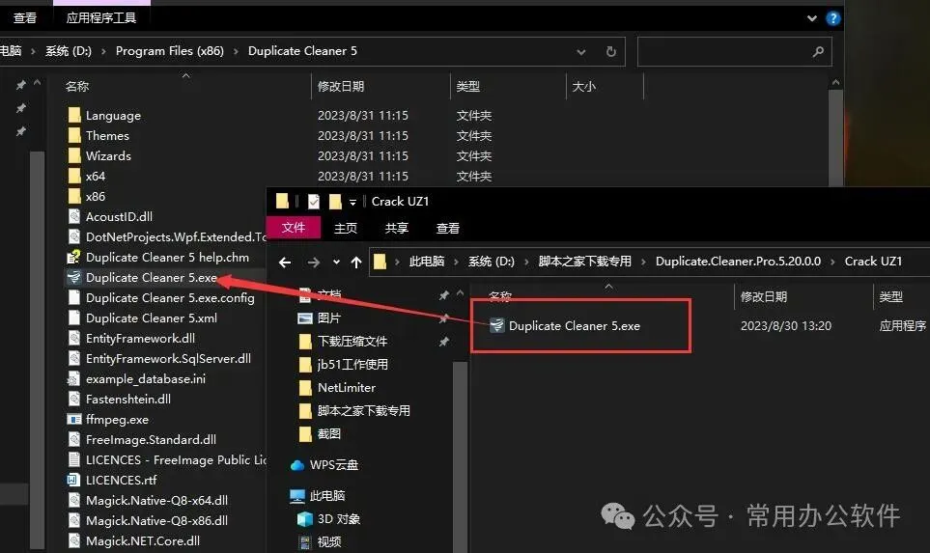
Task: Sort by 名称 column in back window
Action: (x=77, y=87)
